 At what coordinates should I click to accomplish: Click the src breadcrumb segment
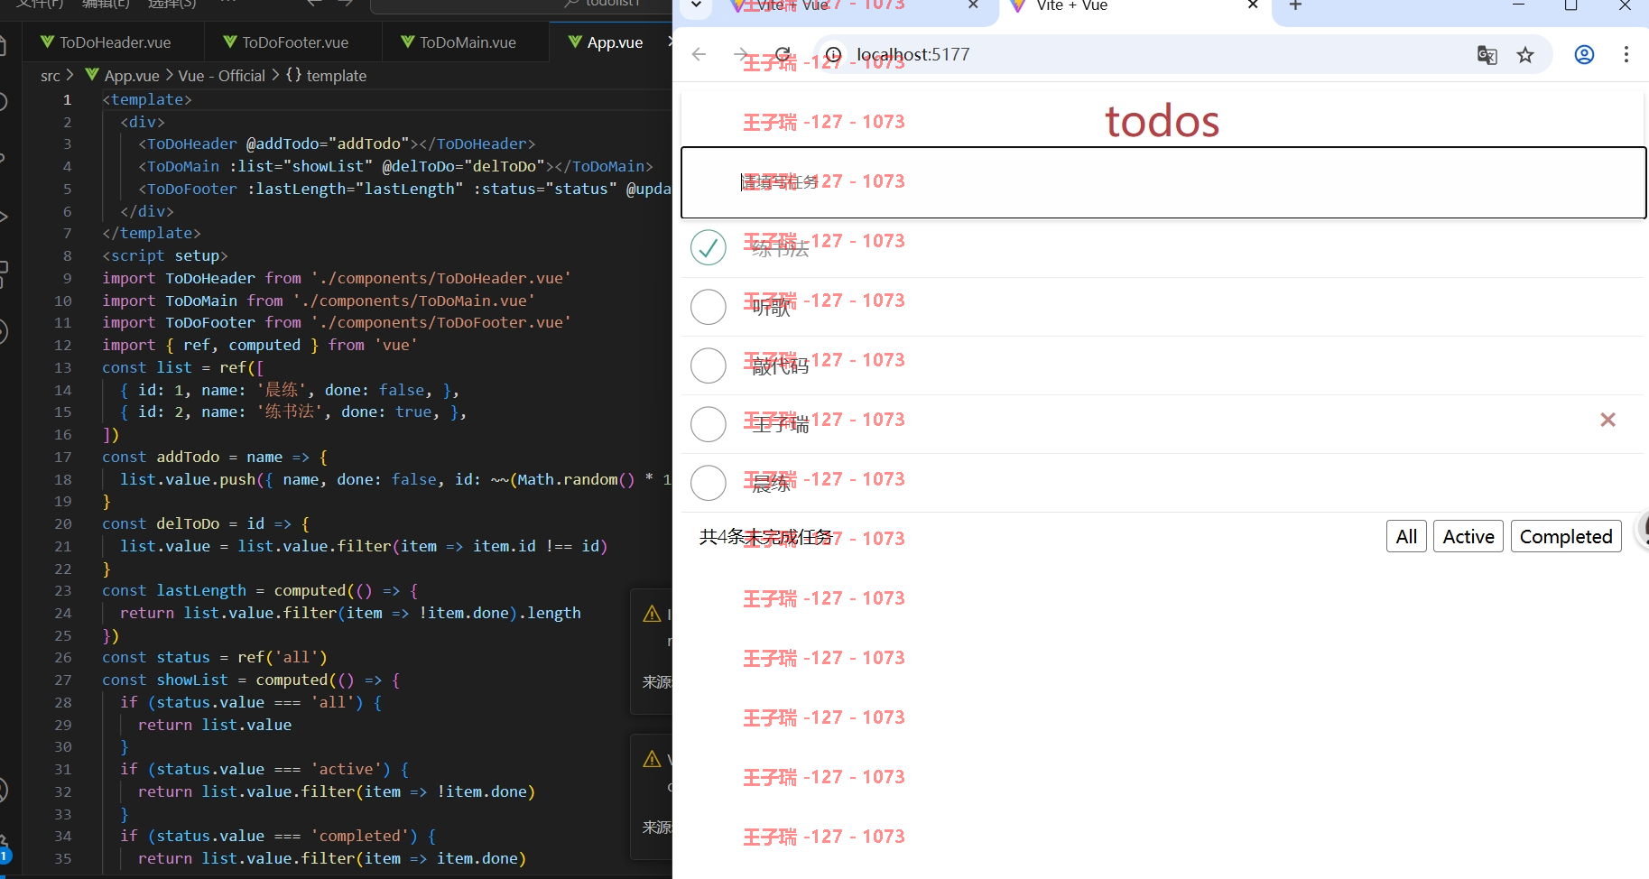[51, 76]
